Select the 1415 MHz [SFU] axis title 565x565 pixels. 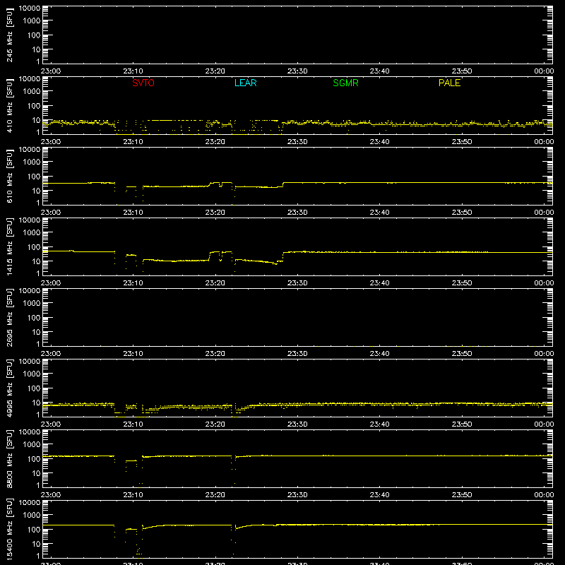click(x=9, y=246)
